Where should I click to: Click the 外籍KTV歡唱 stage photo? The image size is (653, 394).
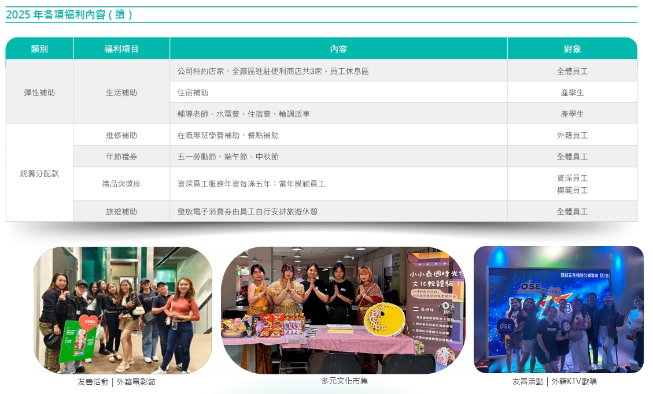[558, 309]
